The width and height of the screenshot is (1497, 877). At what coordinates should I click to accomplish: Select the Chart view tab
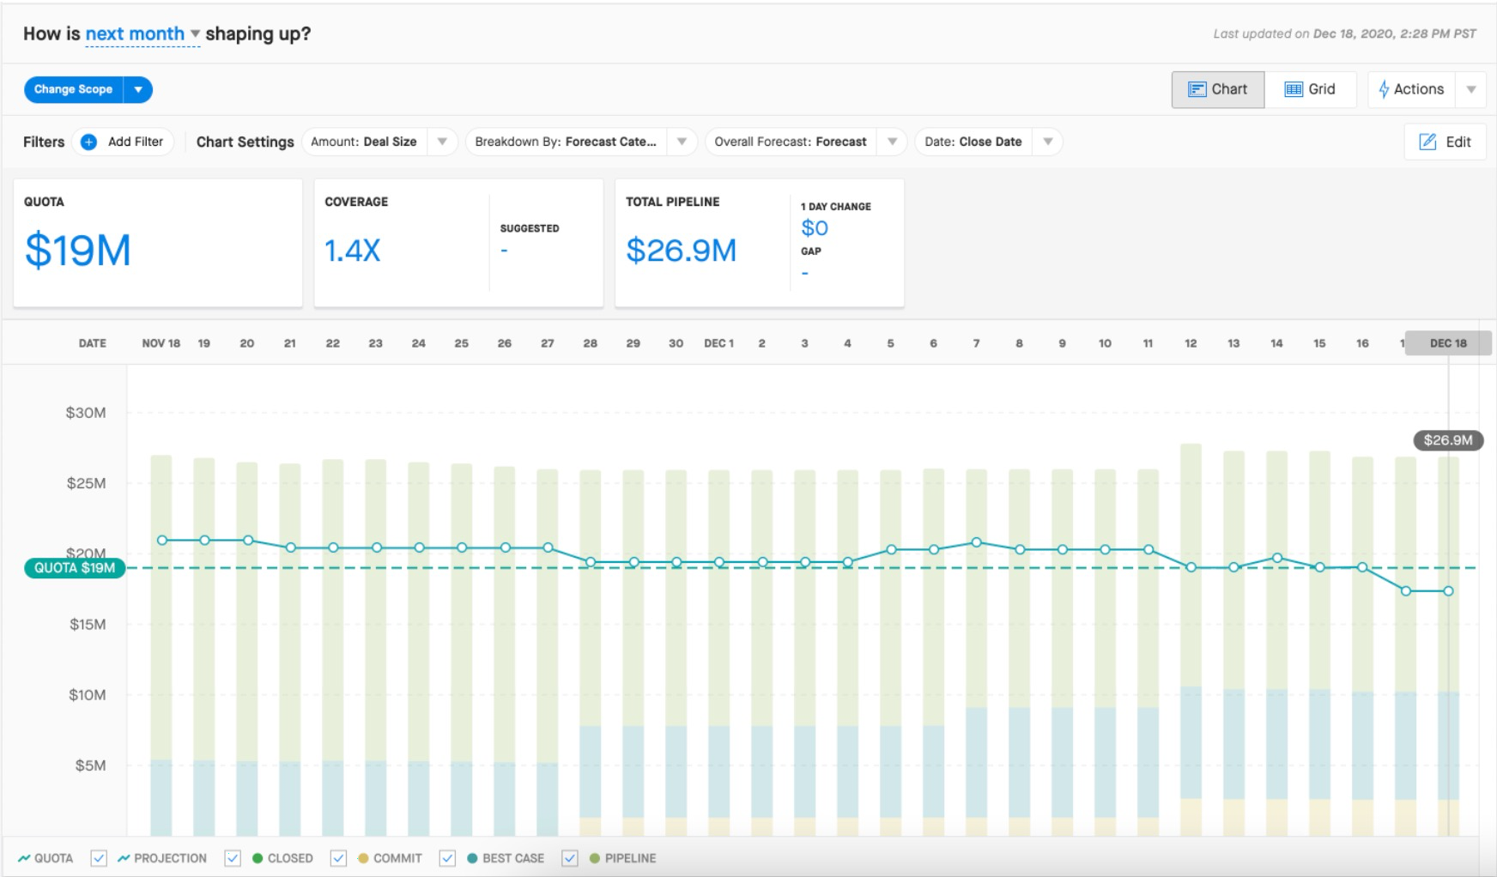(1218, 89)
